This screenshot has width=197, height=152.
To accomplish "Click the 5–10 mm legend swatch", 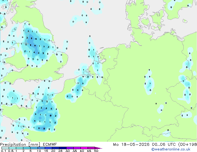I will 34,148.
